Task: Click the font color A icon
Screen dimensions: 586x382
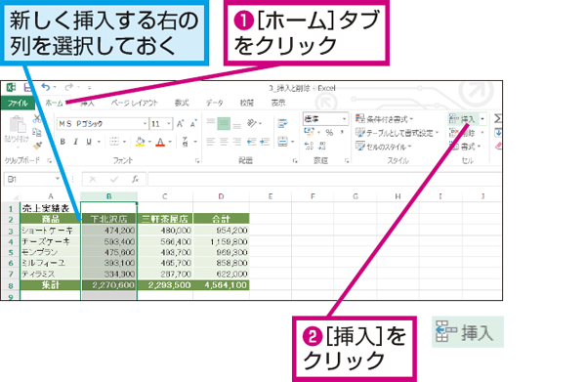Action: click(160, 142)
